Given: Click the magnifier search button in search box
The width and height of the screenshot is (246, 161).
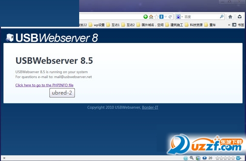Looking at the screenshot, I should click(x=222, y=17).
